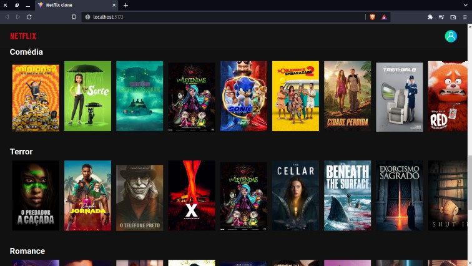Open a new tab with the plus button
Image resolution: width=472 pixels, height=266 pixels.
(x=125, y=5)
